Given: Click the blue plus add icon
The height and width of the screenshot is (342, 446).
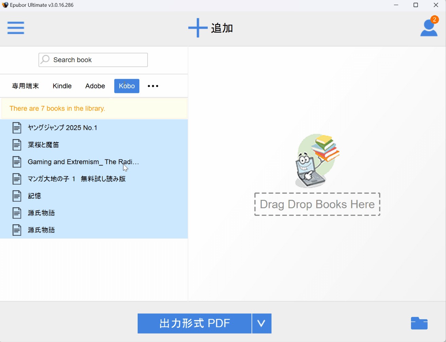Looking at the screenshot, I should point(198,28).
